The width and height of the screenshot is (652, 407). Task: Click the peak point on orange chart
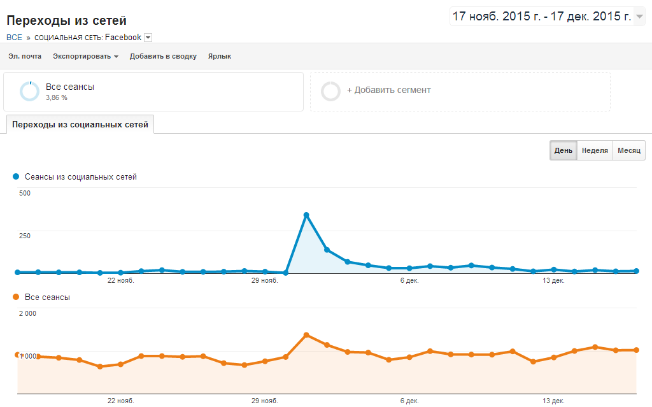306,334
